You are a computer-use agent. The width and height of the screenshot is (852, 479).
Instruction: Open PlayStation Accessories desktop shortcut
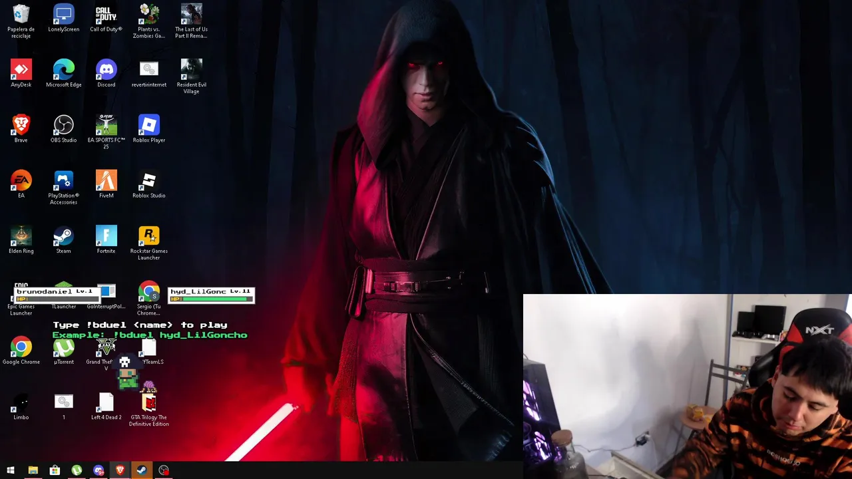click(x=63, y=187)
